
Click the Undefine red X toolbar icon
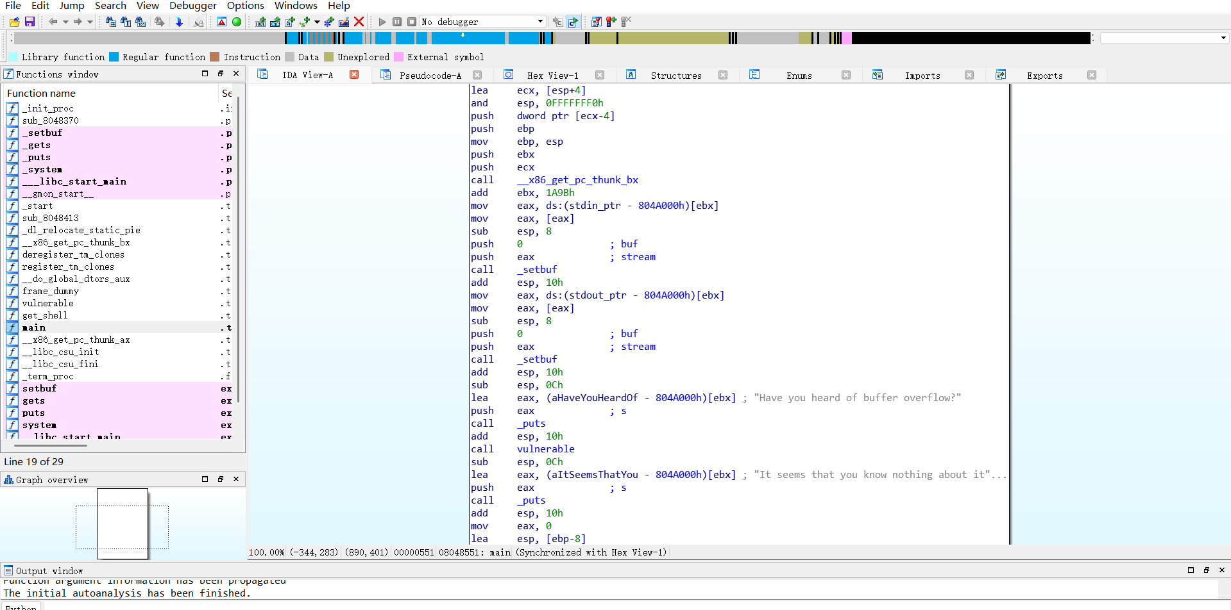click(x=359, y=22)
